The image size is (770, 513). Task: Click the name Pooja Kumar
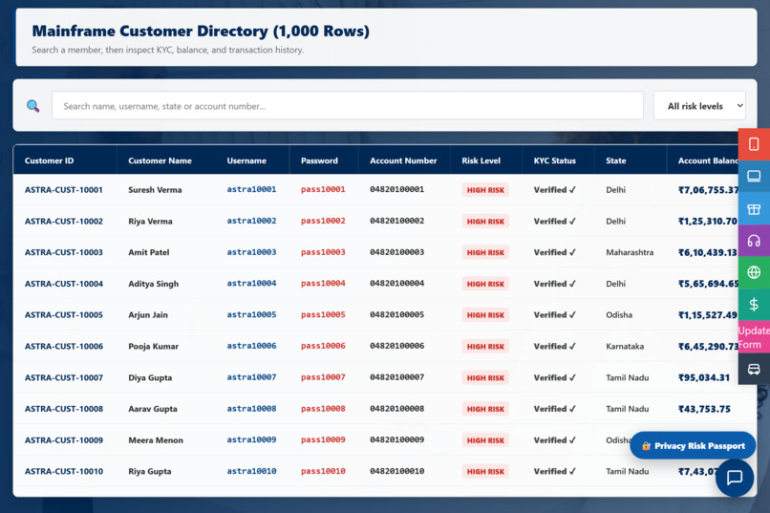(x=153, y=346)
